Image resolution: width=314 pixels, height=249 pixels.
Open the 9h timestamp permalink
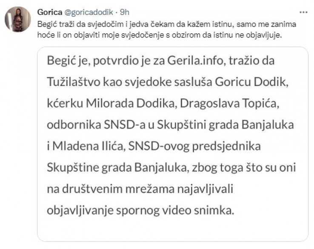[125, 12]
